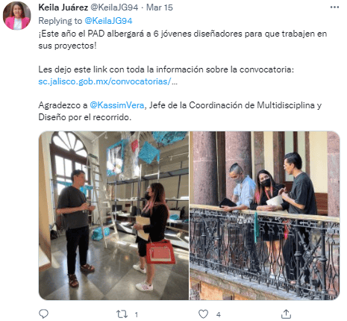
Task: Open tweet by clicking the PAD diseñadores sentence
Action: 182,40
